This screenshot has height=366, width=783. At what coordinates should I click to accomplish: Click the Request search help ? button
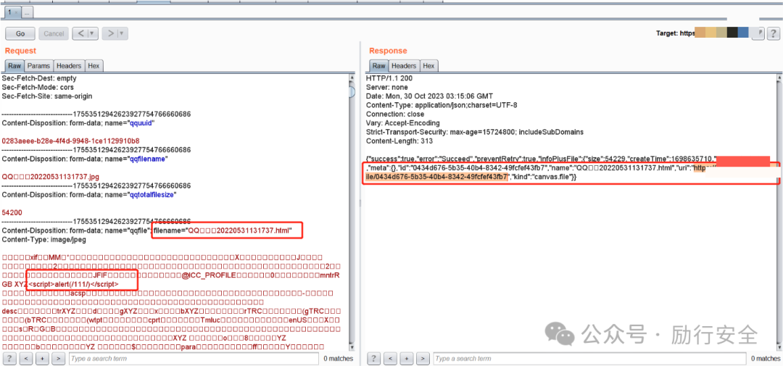pos(9,359)
